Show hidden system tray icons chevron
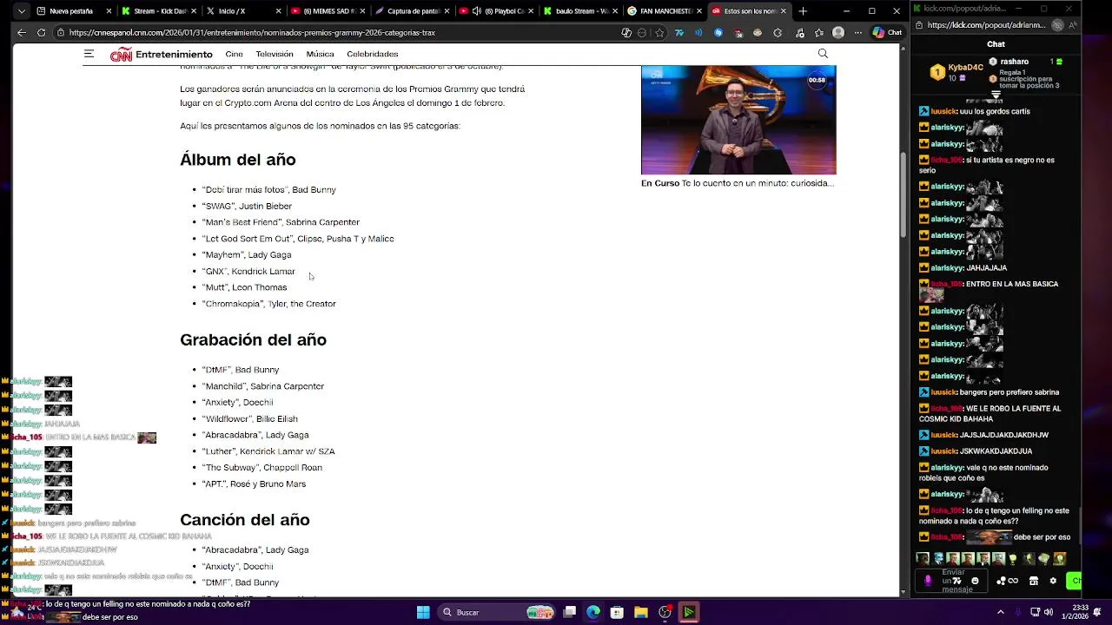The height and width of the screenshot is (625, 1112). click(x=1000, y=612)
